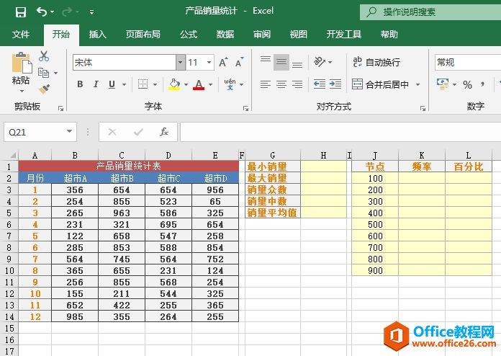Select Align Left icon

pyautogui.click(x=266, y=84)
